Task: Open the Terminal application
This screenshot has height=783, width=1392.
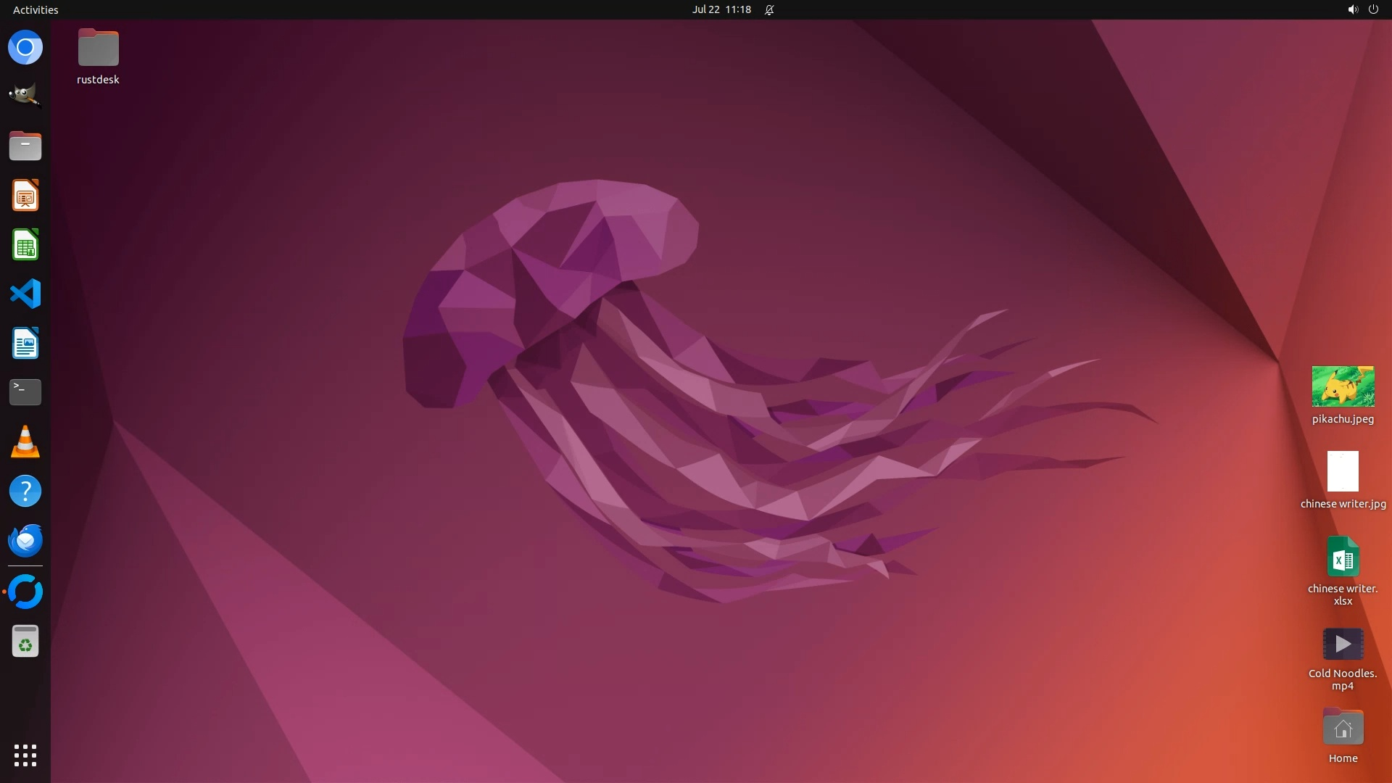Action: pyautogui.click(x=25, y=392)
